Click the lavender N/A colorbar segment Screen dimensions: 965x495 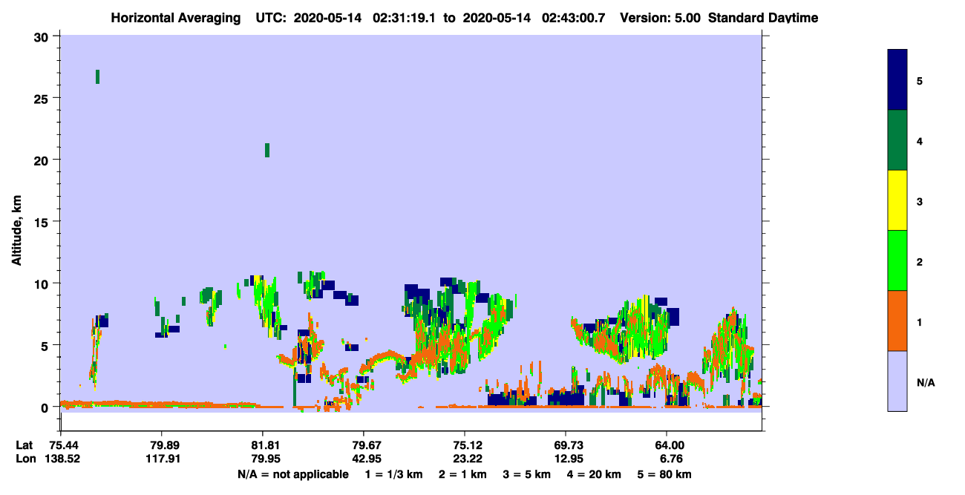(x=897, y=381)
